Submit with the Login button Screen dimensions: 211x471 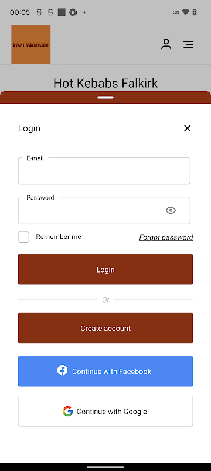click(x=105, y=269)
